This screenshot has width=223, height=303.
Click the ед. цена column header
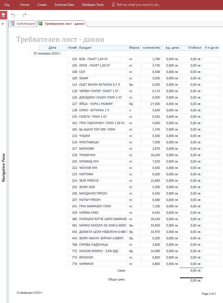(170, 48)
